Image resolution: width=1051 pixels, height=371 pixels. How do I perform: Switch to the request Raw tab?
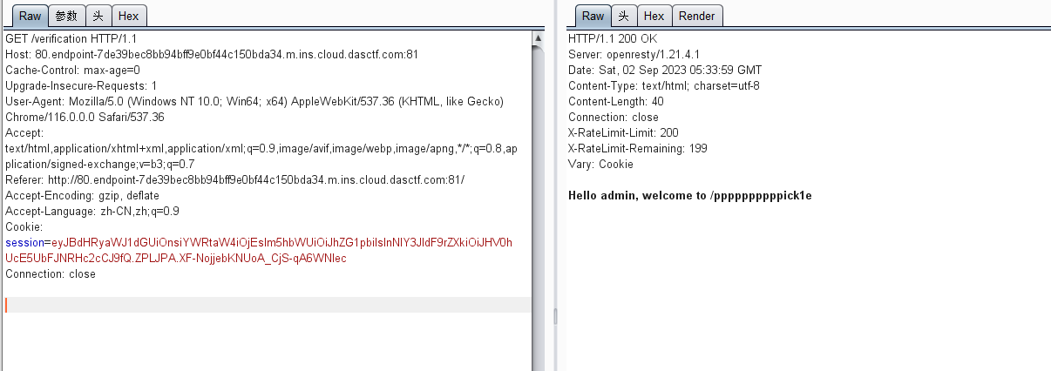30,16
